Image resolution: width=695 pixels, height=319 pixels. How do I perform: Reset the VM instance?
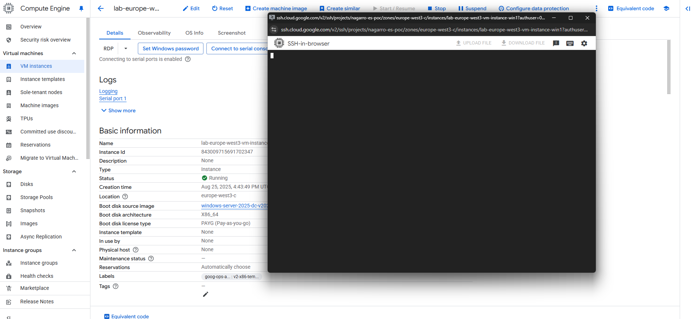click(x=222, y=8)
